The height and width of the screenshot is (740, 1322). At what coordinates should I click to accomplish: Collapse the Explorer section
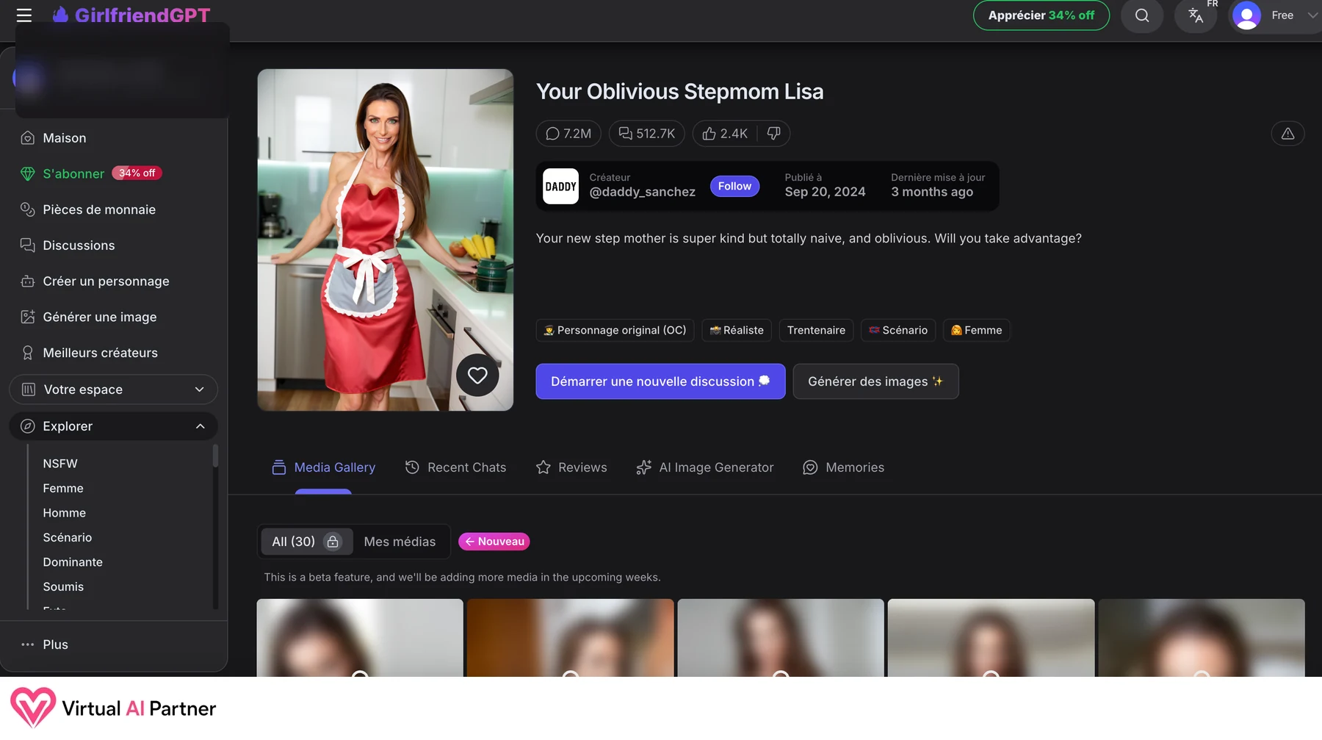[x=114, y=426]
